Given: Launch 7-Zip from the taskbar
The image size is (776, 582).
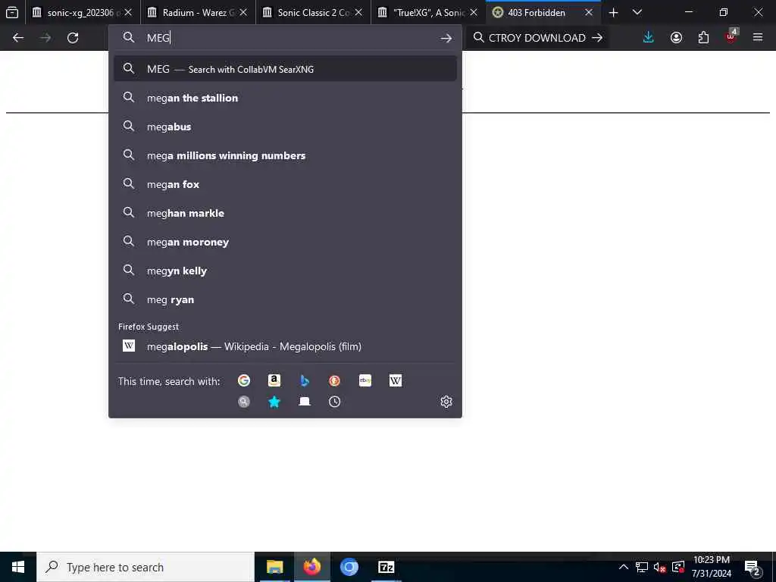Looking at the screenshot, I should (x=386, y=567).
